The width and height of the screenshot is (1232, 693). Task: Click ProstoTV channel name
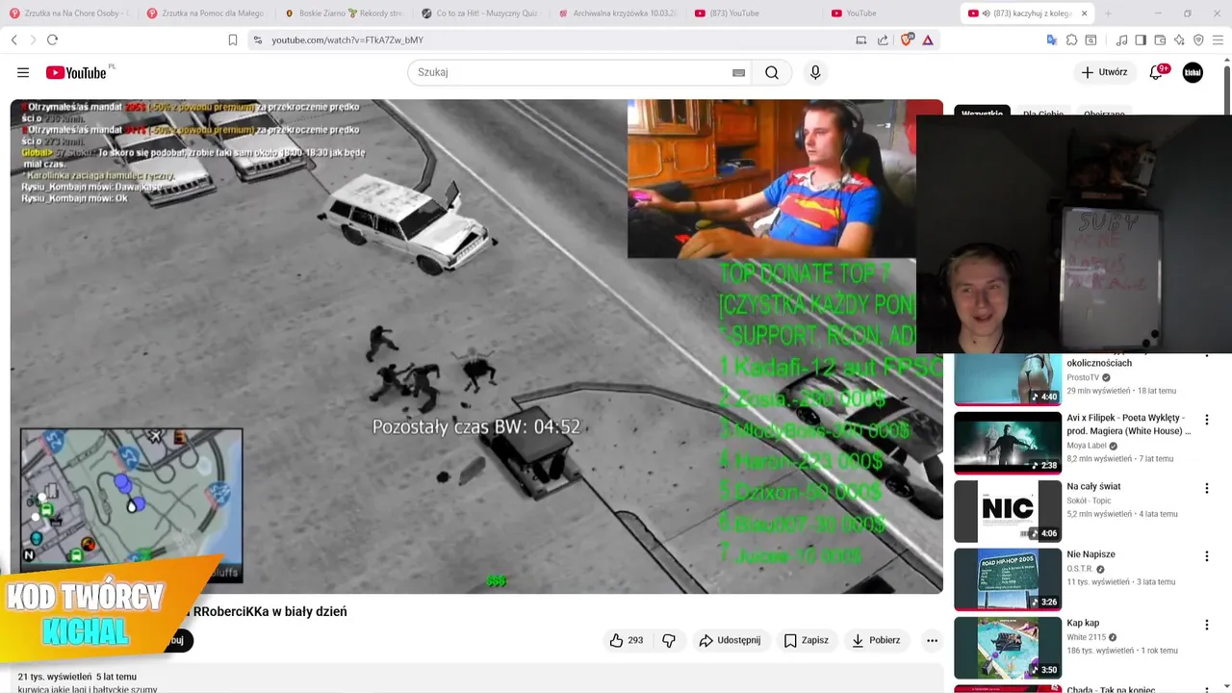pos(1083,377)
